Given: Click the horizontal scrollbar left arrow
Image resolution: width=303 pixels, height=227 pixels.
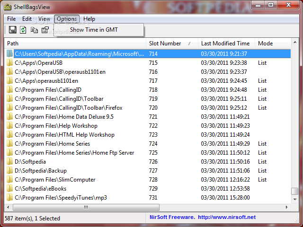Looking at the screenshot, I should pos(8,207).
